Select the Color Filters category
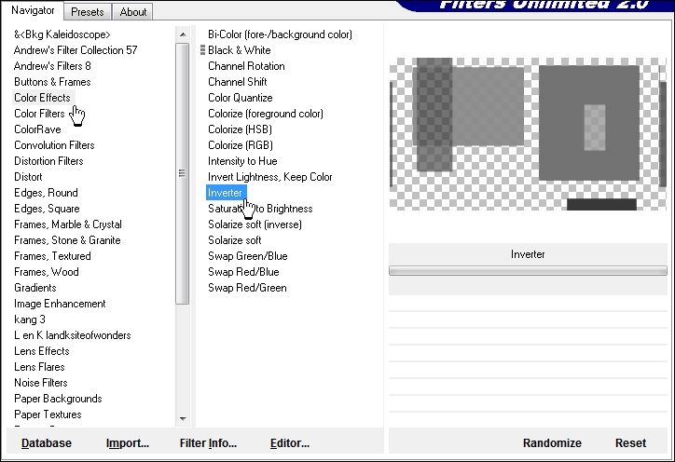Screen dimensions: 675x462 39,114
